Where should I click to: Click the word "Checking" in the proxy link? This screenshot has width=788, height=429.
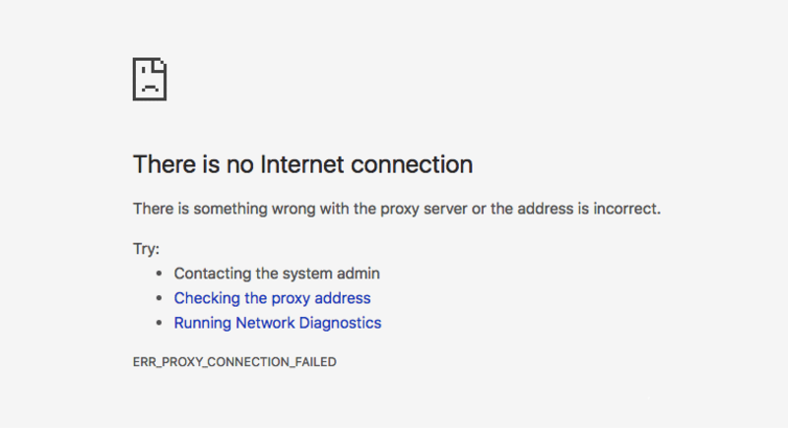(x=205, y=298)
